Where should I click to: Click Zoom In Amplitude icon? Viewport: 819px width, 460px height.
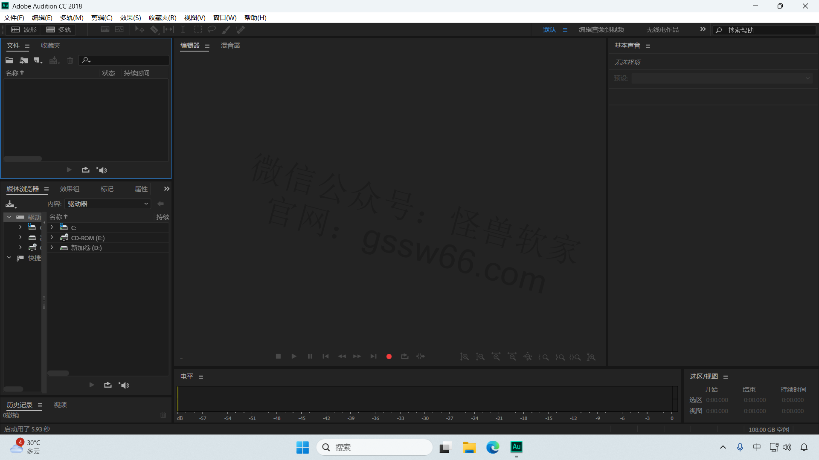pyautogui.click(x=465, y=357)
